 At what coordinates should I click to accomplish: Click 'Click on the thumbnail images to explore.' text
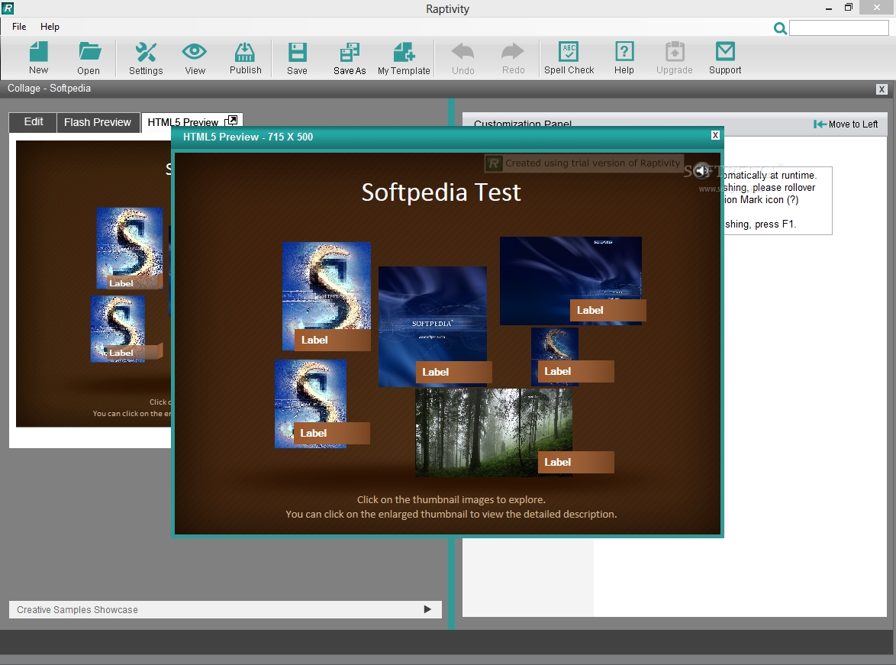[451, 499]
